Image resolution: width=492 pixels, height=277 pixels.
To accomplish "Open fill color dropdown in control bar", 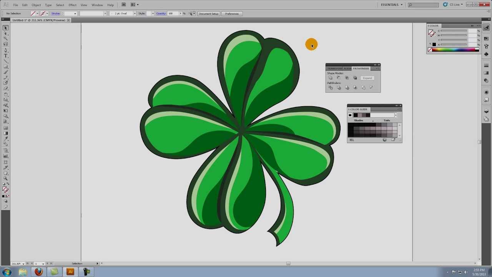I will (x=37, y=13).
